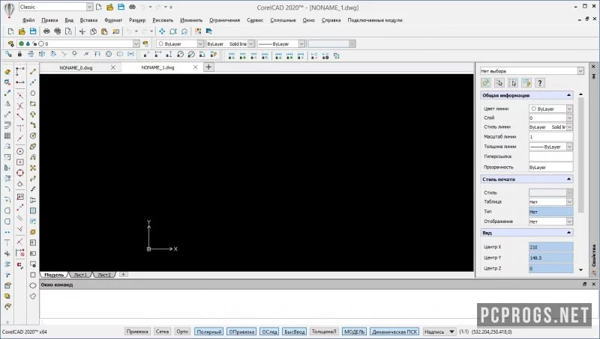Click the (1:1) scale indicator in status bar

[x=463, y=332]
